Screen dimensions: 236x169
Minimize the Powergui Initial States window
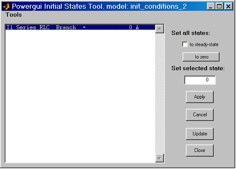(211, 7)
